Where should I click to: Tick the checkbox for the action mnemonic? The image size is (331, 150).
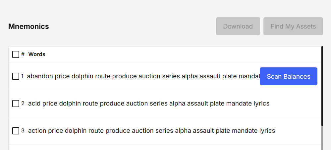[x=16, y=131]
